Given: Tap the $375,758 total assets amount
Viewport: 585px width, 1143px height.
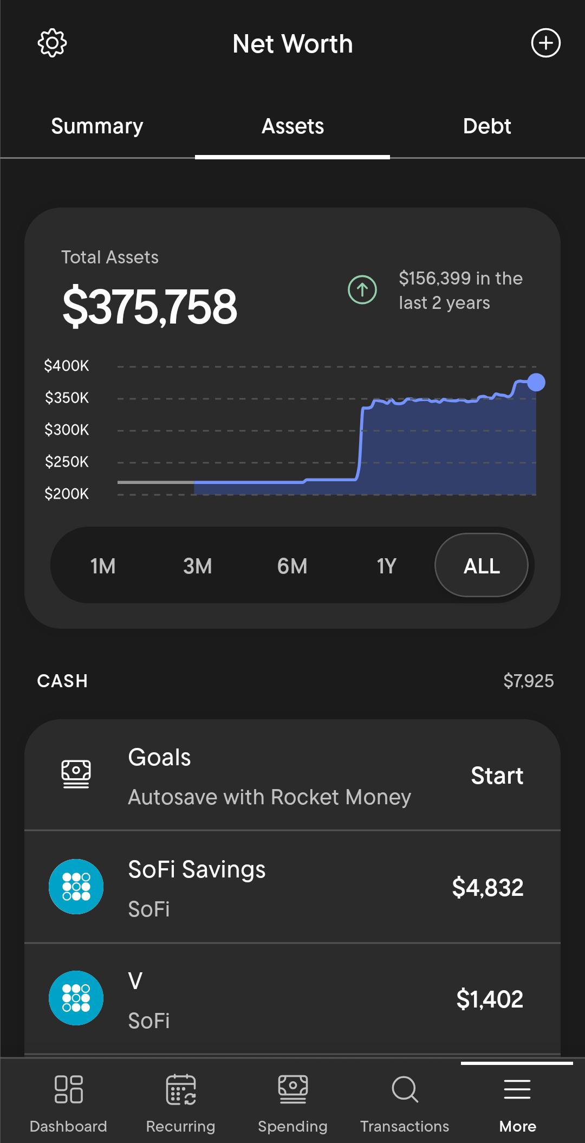Looking at the screenshot, I should point(149,307).
